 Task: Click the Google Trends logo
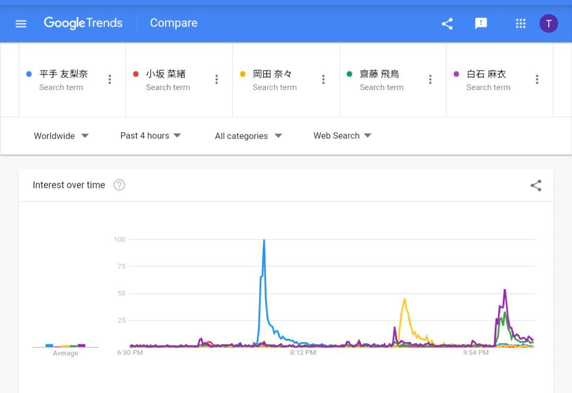(83, 23)
